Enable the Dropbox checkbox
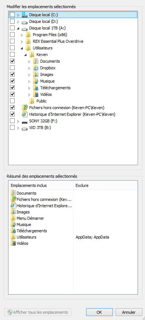 click(13, 68)
